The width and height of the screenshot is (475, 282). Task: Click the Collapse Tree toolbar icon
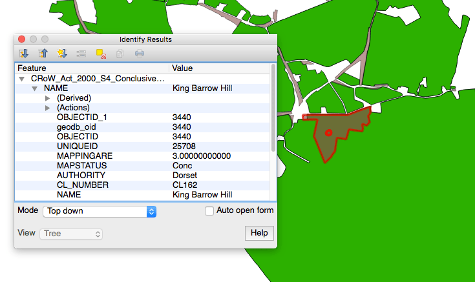(x=43, y=54)
